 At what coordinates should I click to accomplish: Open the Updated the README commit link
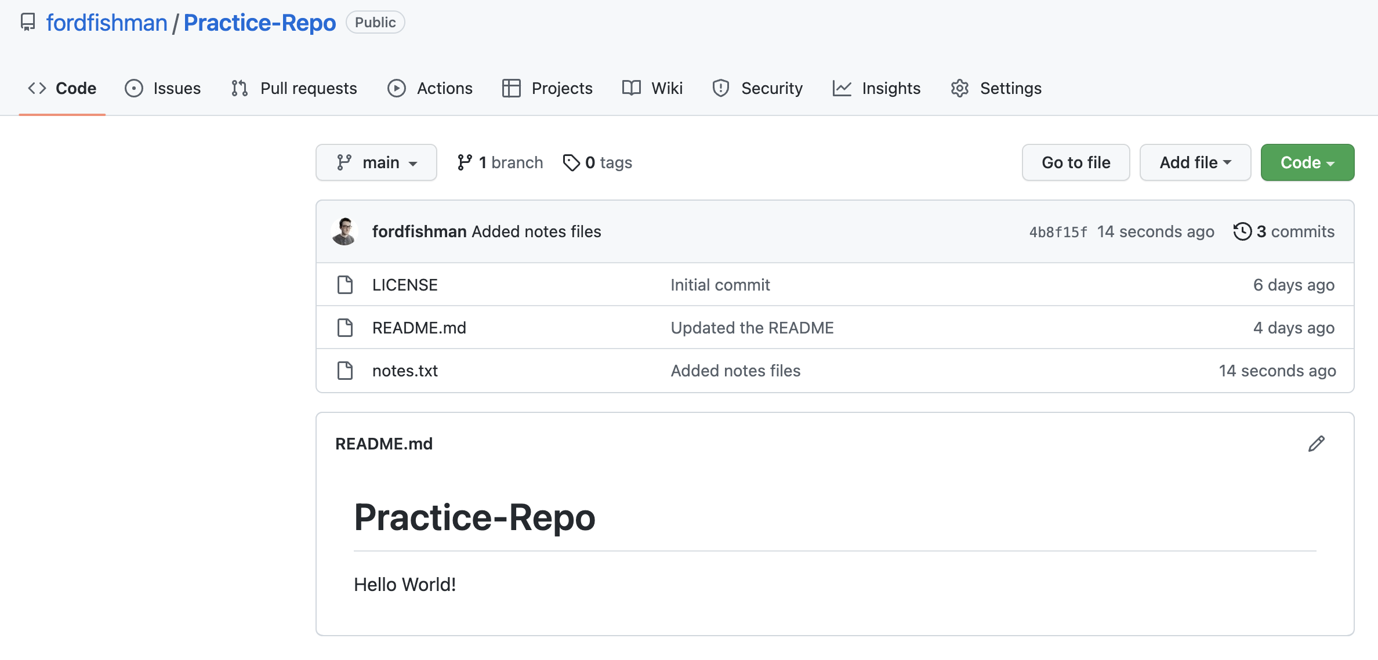pos(752,328)
